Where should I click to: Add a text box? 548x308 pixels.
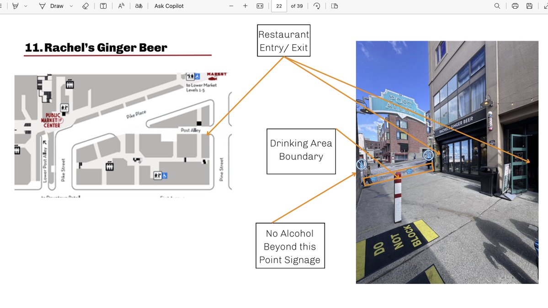pos(103,6)
